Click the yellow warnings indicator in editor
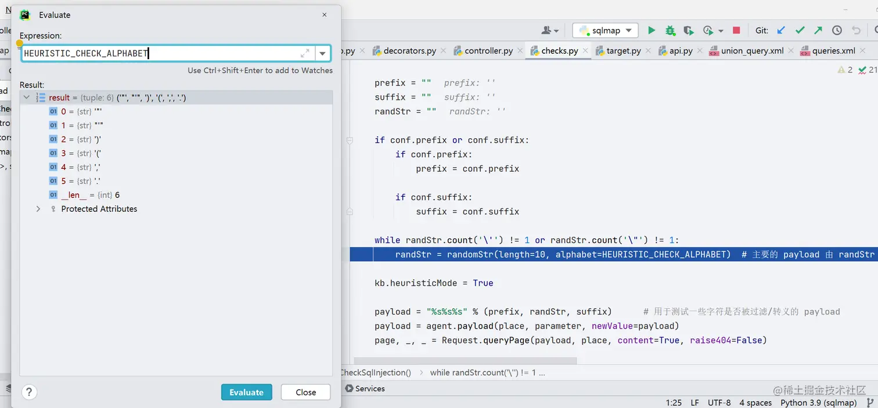878x408 pixels. click(845, 70)
